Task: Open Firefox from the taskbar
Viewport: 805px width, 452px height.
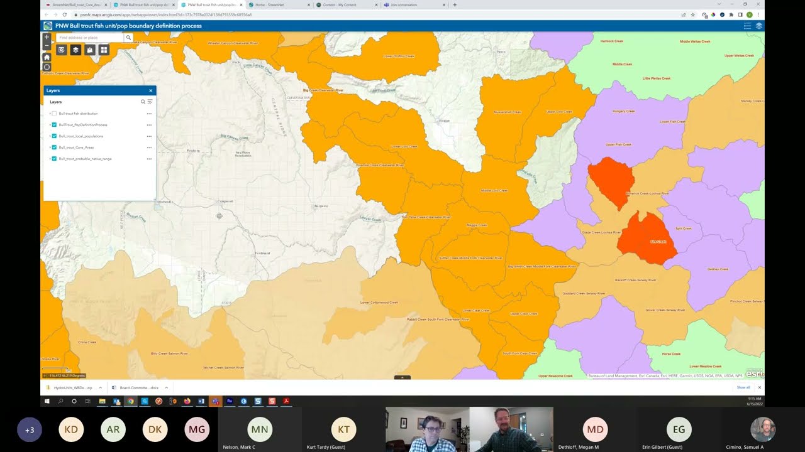Action: coord(187,401)
